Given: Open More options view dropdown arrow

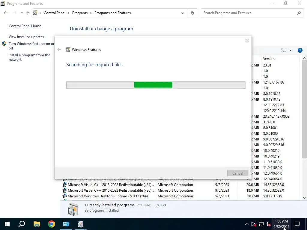Looking at the screenshot, I should click(x=290, y=50).
